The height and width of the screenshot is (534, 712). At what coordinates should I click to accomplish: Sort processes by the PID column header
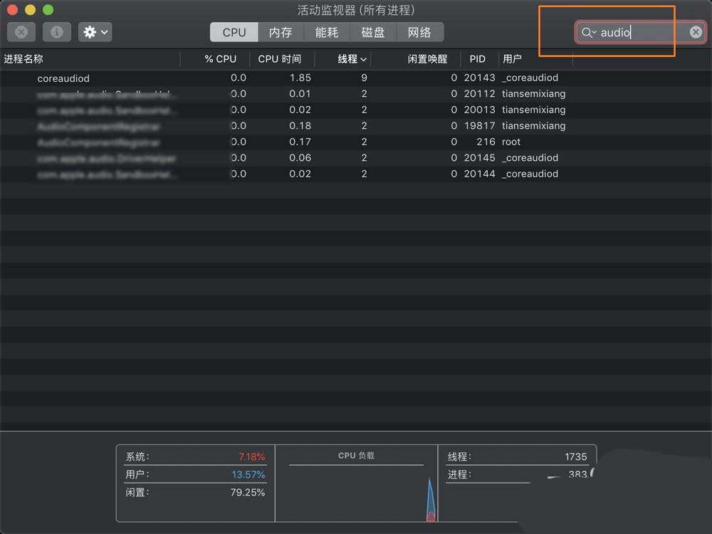click(477, 59)
